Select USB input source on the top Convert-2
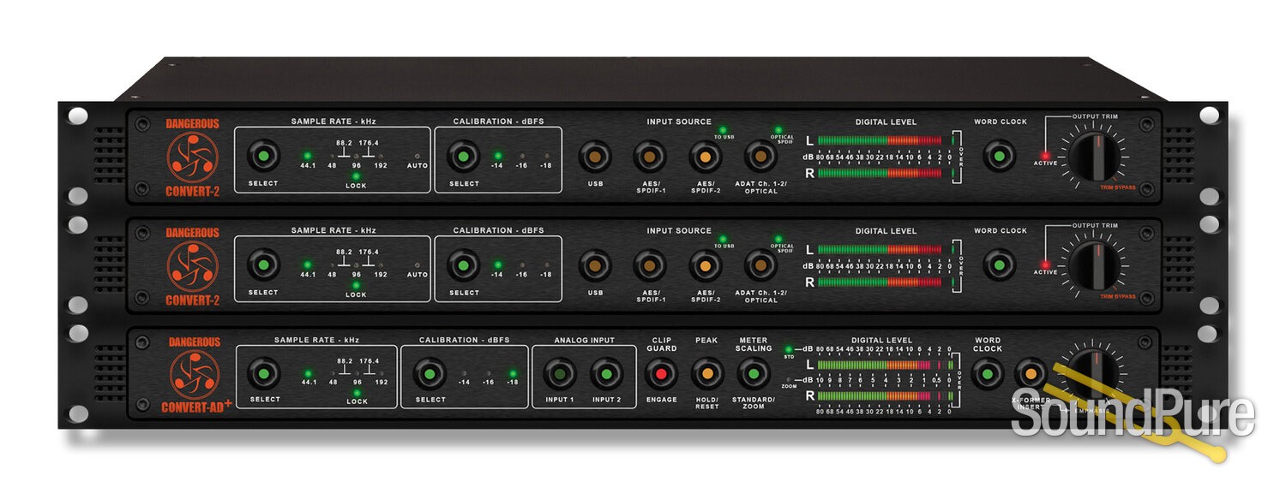This screenshot has height=493, width=1286. click(594, 157)
